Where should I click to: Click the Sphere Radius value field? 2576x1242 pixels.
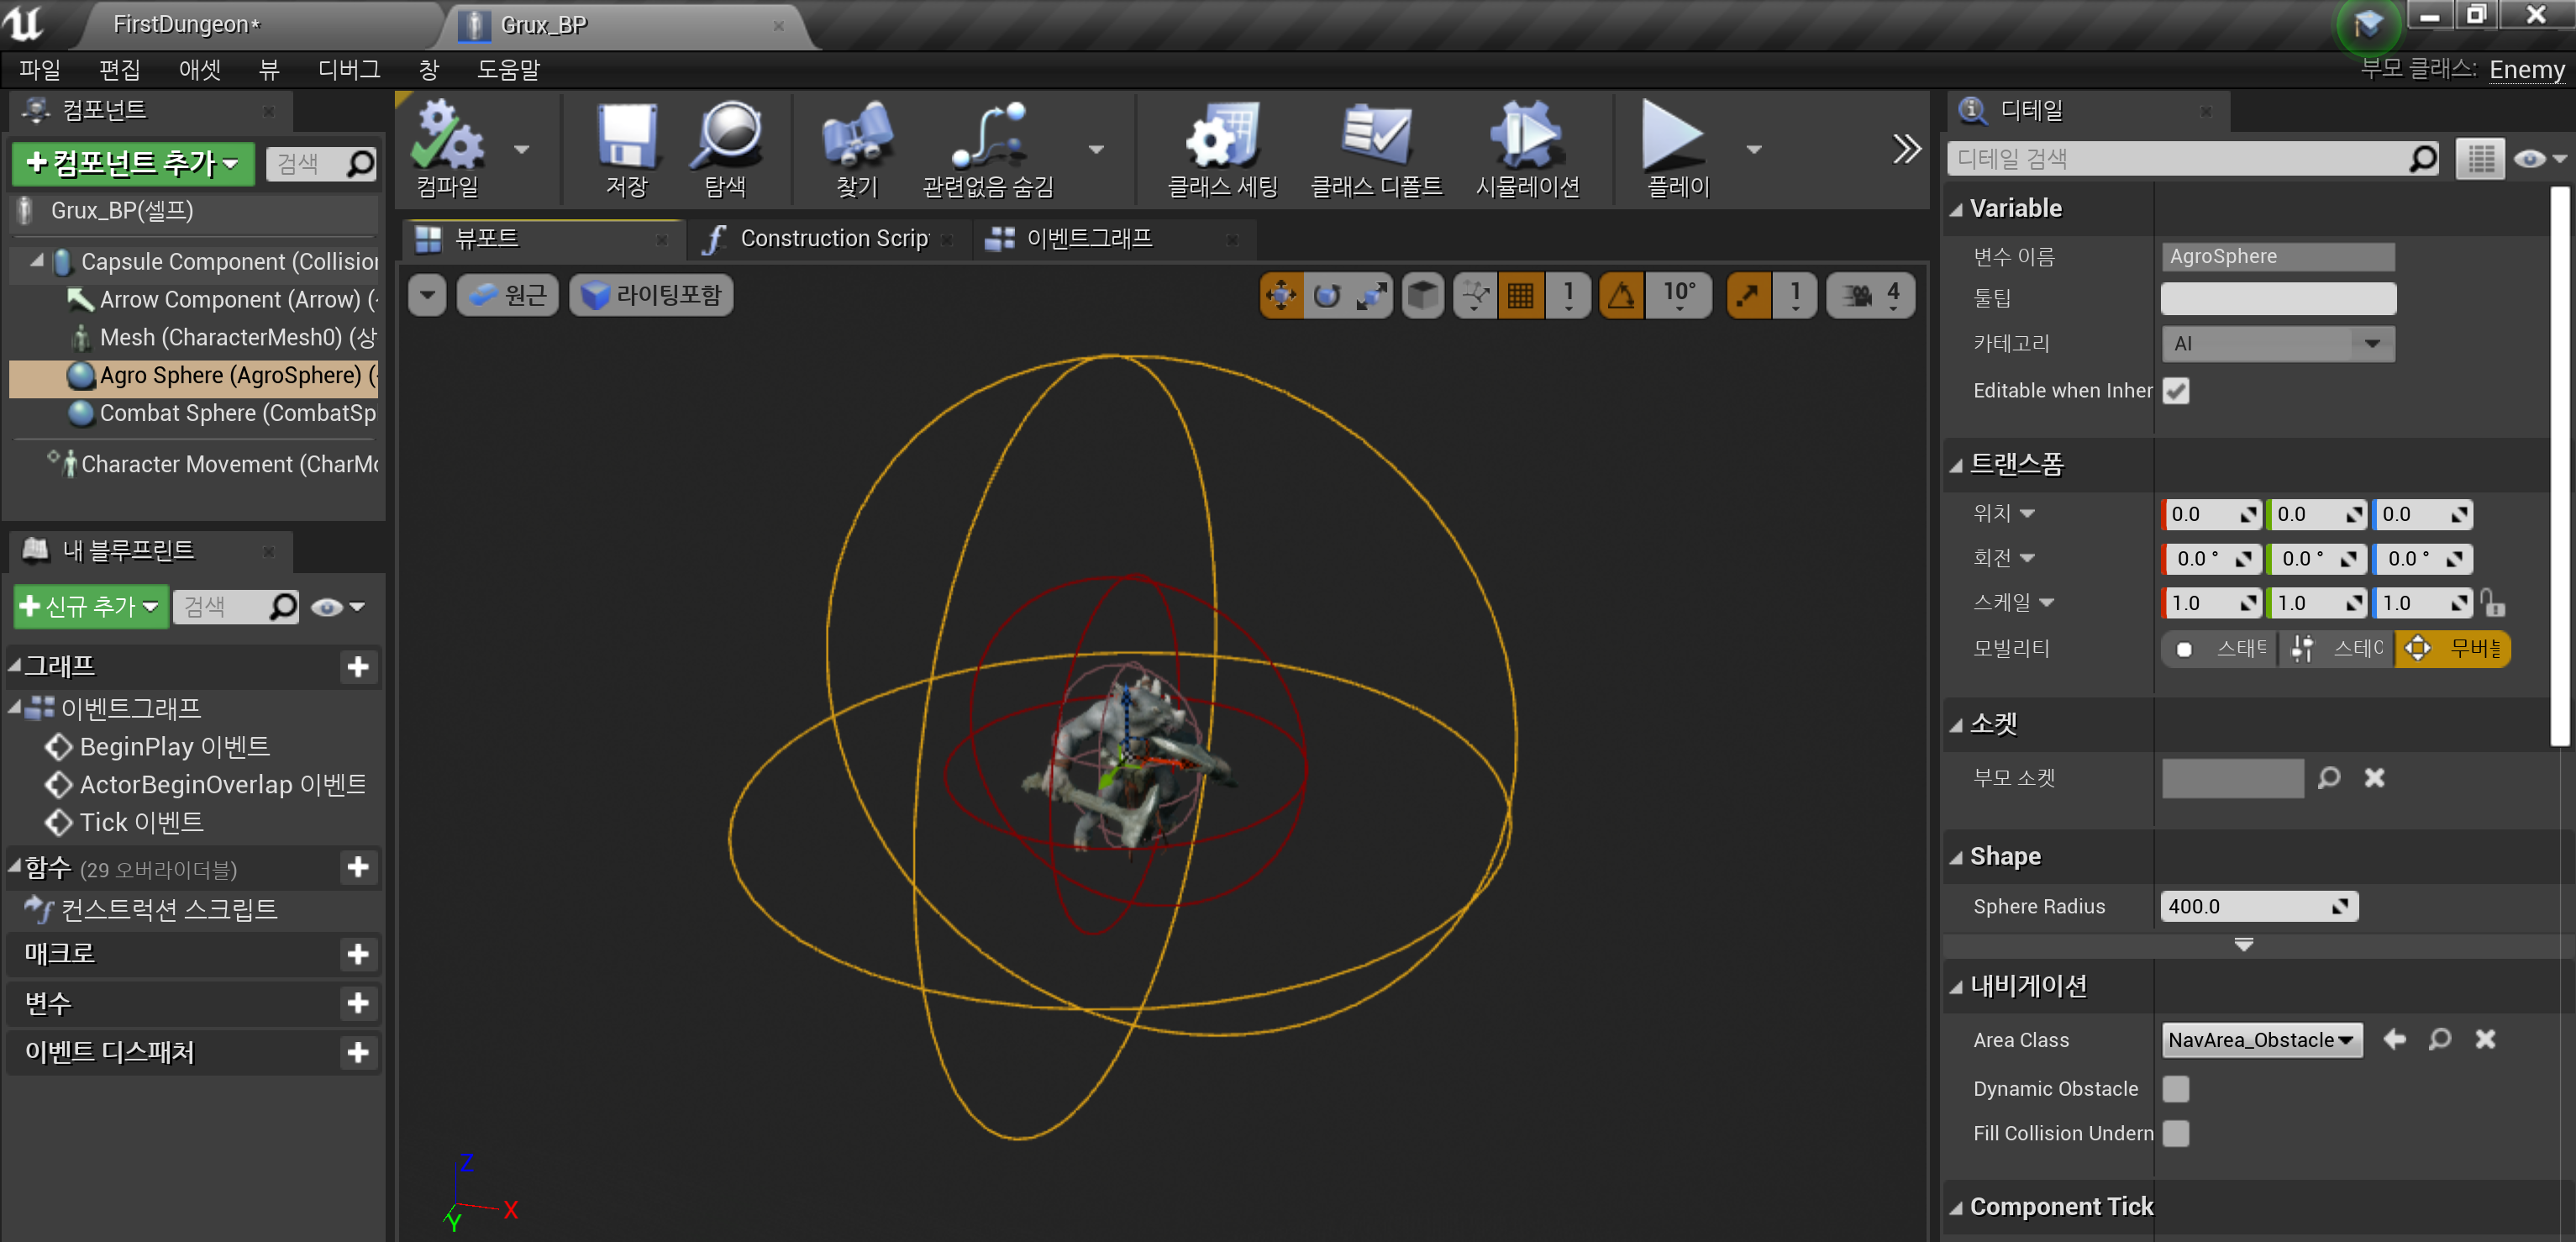click(2259, 906)
